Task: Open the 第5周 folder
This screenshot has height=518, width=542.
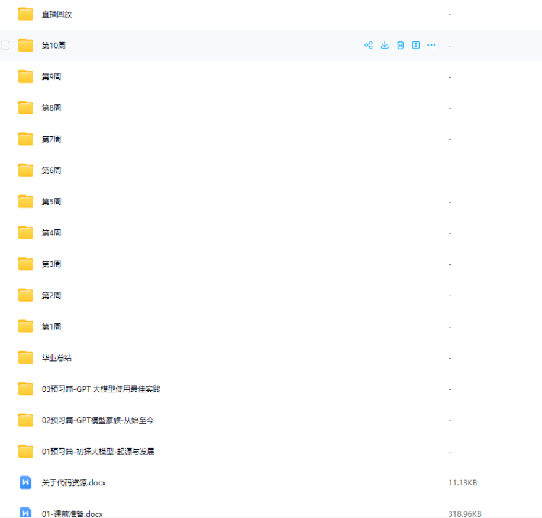Action: point(51,201)
